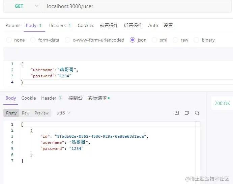Image resolution: width=233 pixels, height=184 pixels.
Task: Select the form-data radio option
Action: pos(33,40)
